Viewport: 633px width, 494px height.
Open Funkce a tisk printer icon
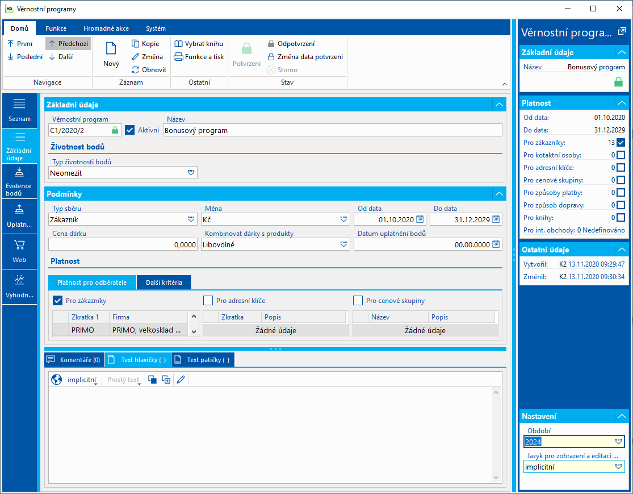tap(179, 57)
